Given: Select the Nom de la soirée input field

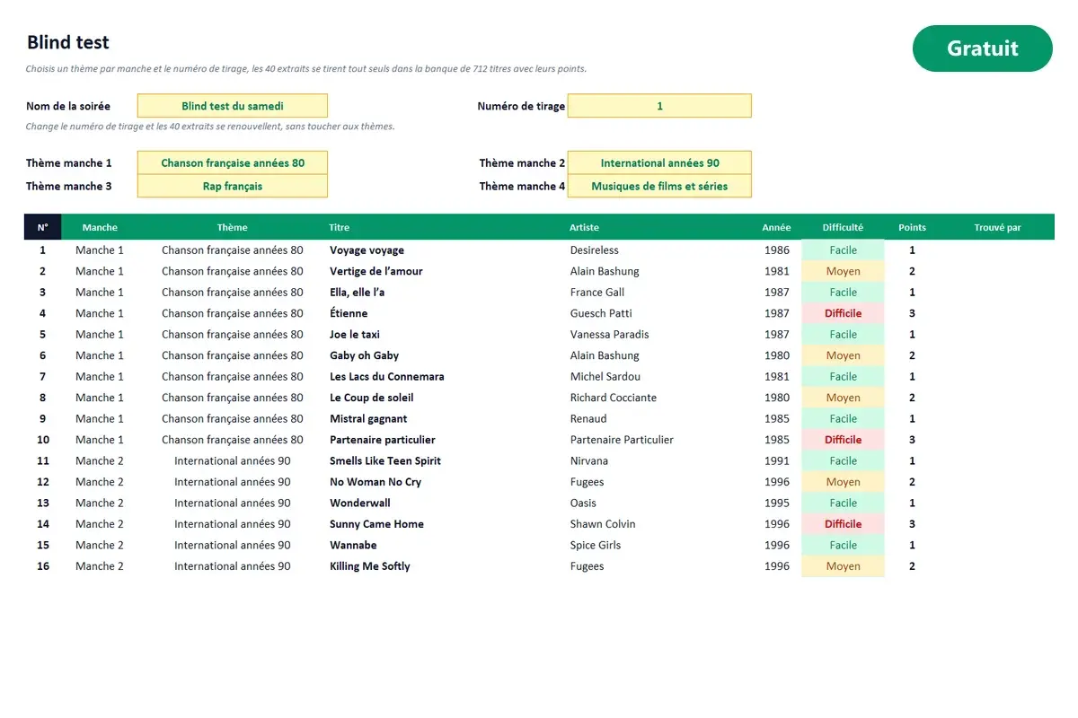Looking at the screenshot, I should pos(233,106).
